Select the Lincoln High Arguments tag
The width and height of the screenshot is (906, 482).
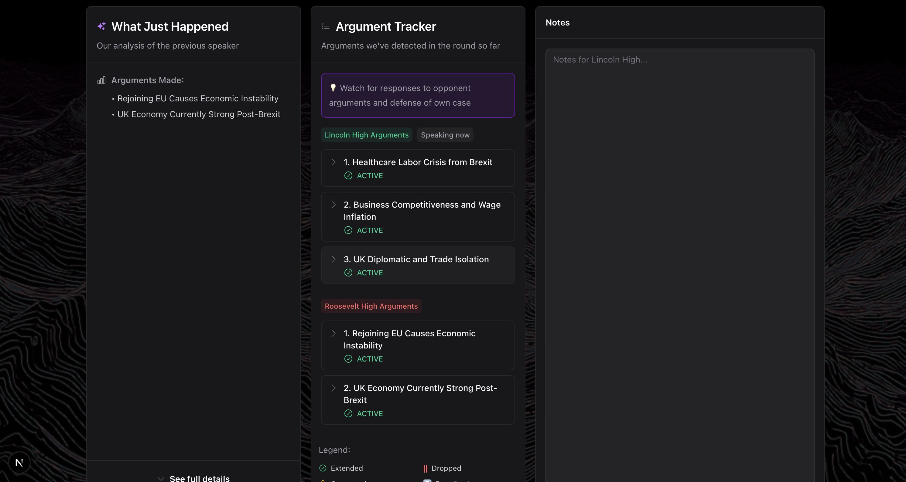click(x=367, y=135)
